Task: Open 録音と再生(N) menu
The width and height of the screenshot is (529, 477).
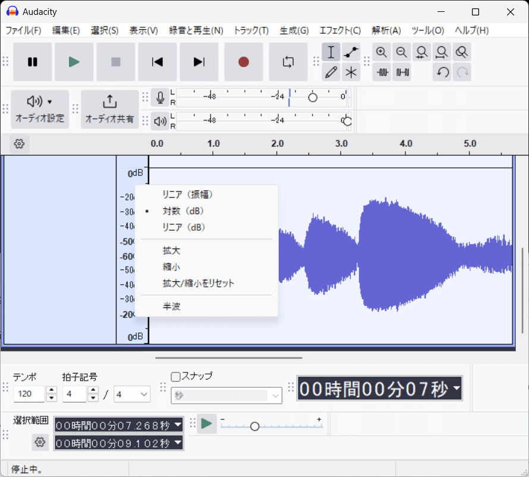Action: click(x=196, y=30)
